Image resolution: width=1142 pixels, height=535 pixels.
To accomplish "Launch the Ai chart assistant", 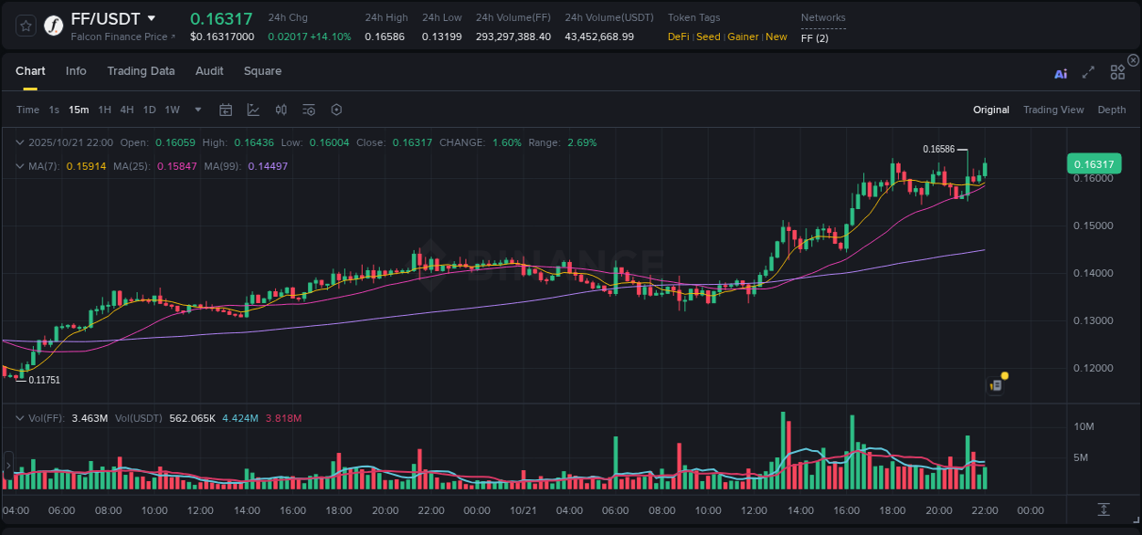I will pos(1060,71).
